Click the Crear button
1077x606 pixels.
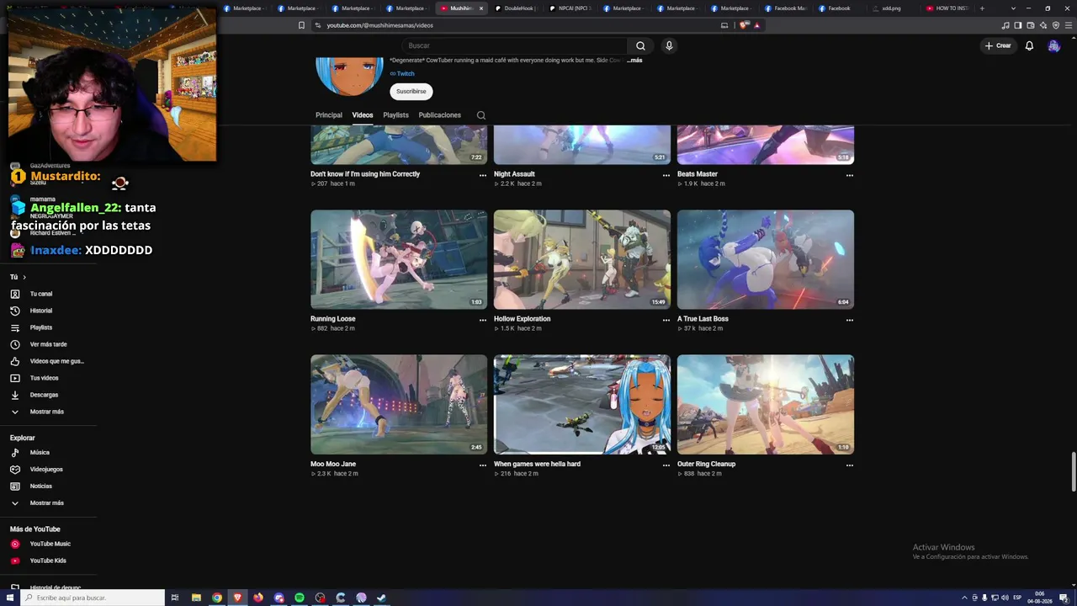998,45
